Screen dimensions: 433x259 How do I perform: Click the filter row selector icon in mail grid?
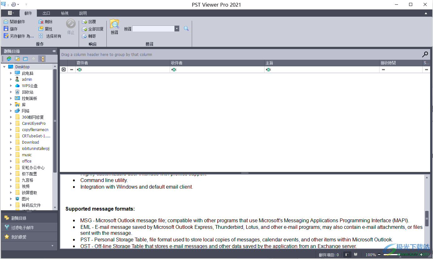(x=64, y=69)
